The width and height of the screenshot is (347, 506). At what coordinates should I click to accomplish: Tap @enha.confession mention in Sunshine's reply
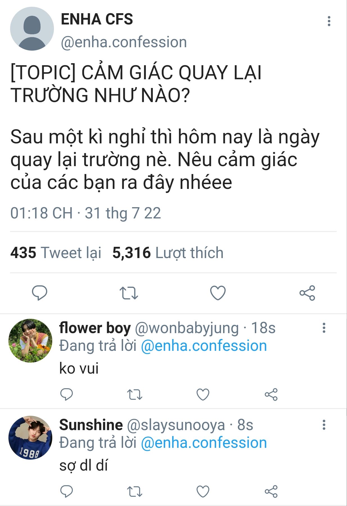pyautogui.click(x=204, y=443)
